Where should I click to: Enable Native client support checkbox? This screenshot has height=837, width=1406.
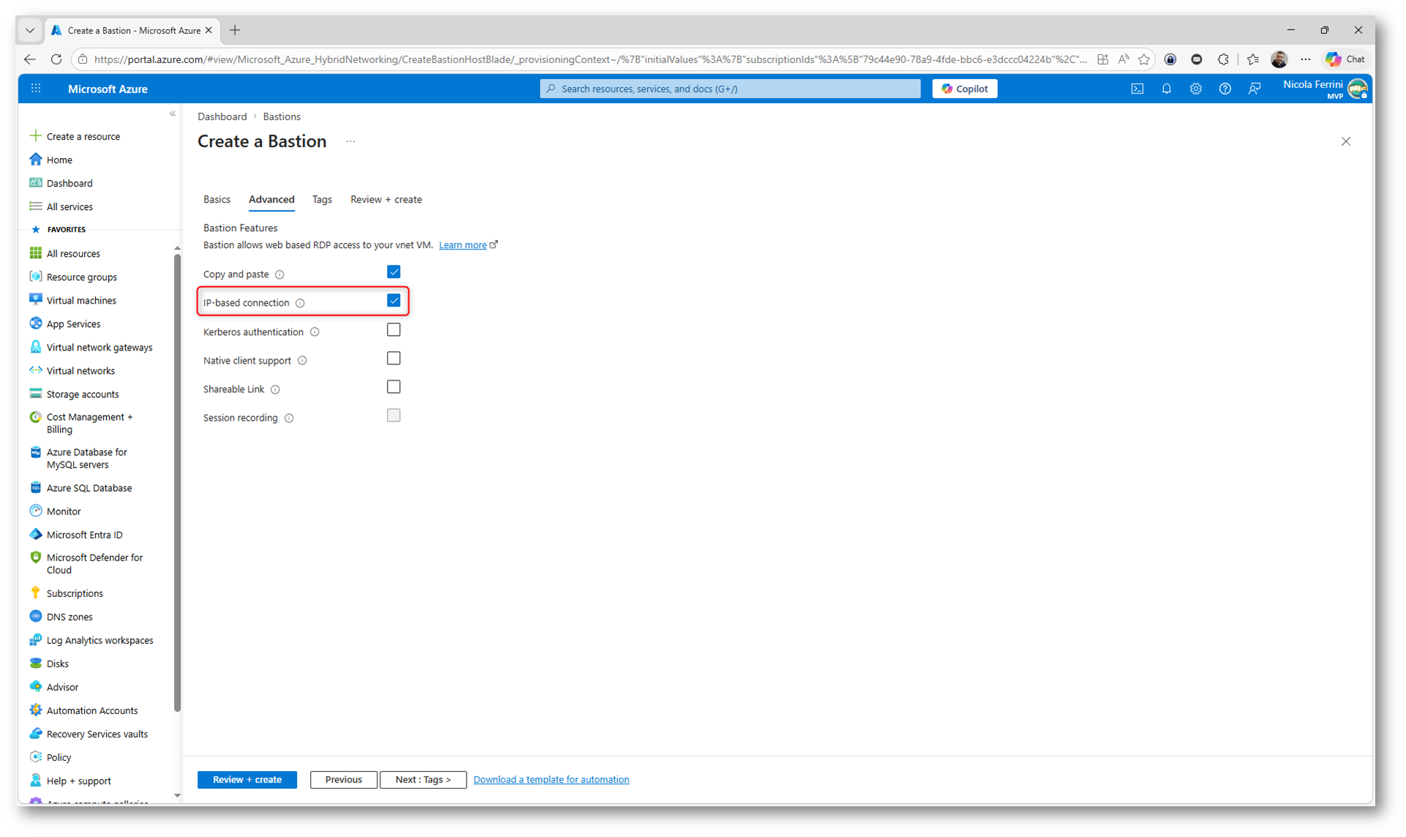pos(394,359)
